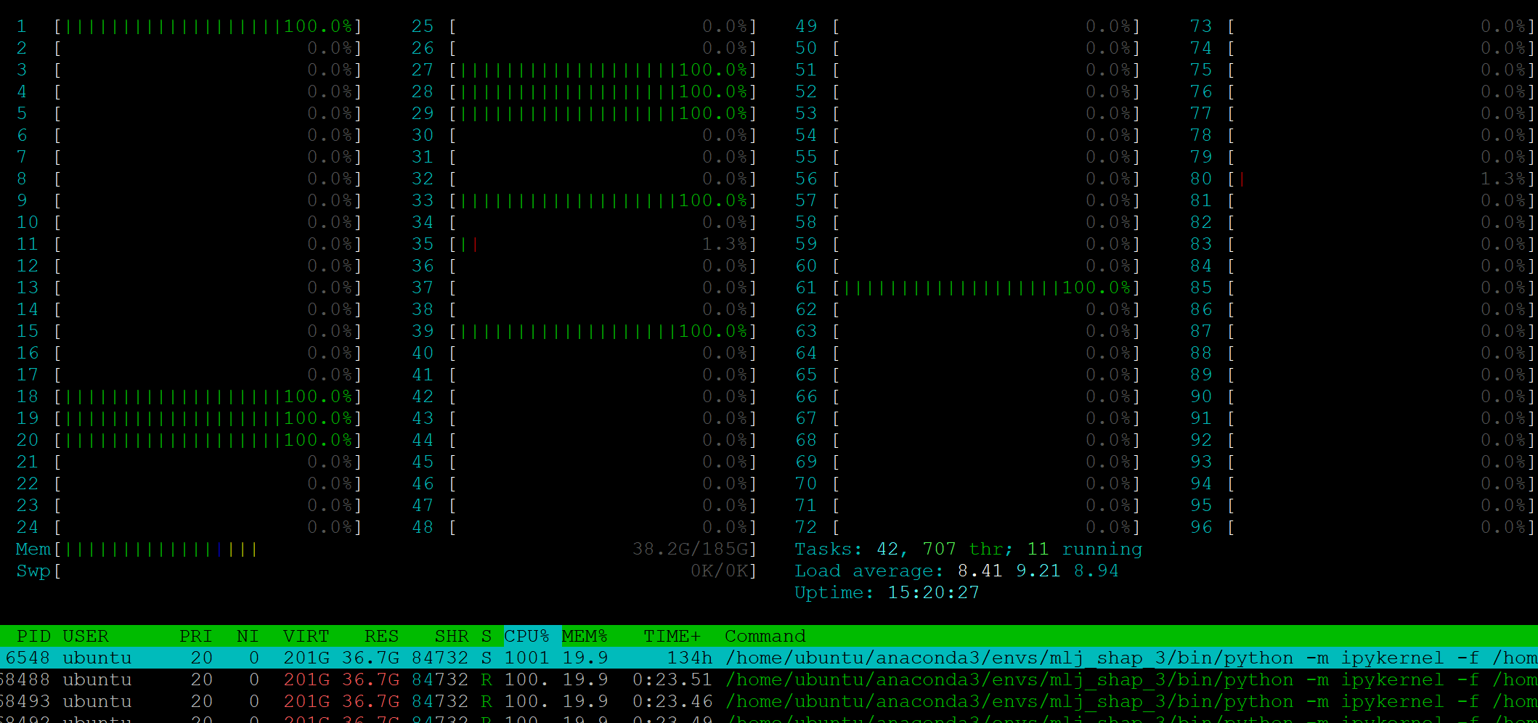Click the CPU% column header
This screenshot has height=723, width=1538.
pyautogui.click(x=529, y=636)
